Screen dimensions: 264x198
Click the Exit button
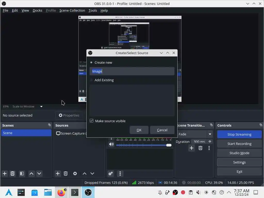click(x=239, y=171)
